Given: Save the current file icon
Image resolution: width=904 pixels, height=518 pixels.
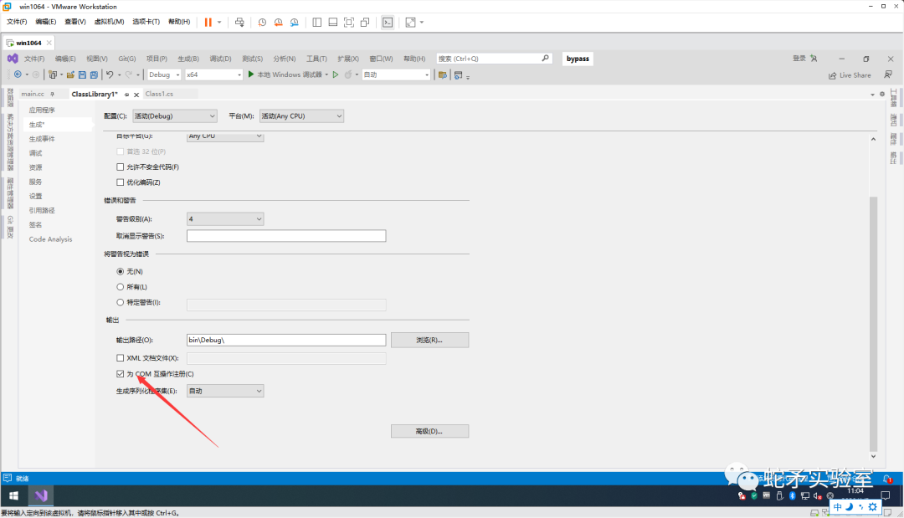Looking at the screenshot, I should (x=82, y=74).
